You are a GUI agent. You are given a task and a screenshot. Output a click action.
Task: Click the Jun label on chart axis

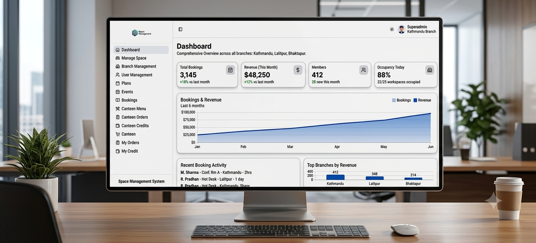pyautogui.click(x=431, y=147)
